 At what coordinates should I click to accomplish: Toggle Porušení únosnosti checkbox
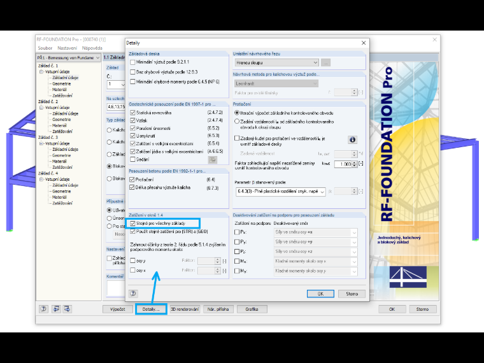pyautogui.click(x=132, y=128)
